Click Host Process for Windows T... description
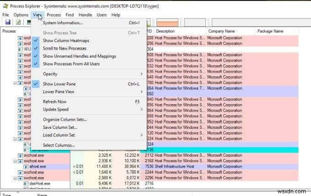Image resolution: width=311 pixels, height=196 pixels. [x=180, y=88]
